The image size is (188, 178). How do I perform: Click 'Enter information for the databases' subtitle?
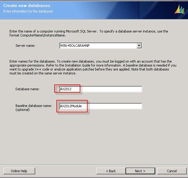tap(28, 11)
